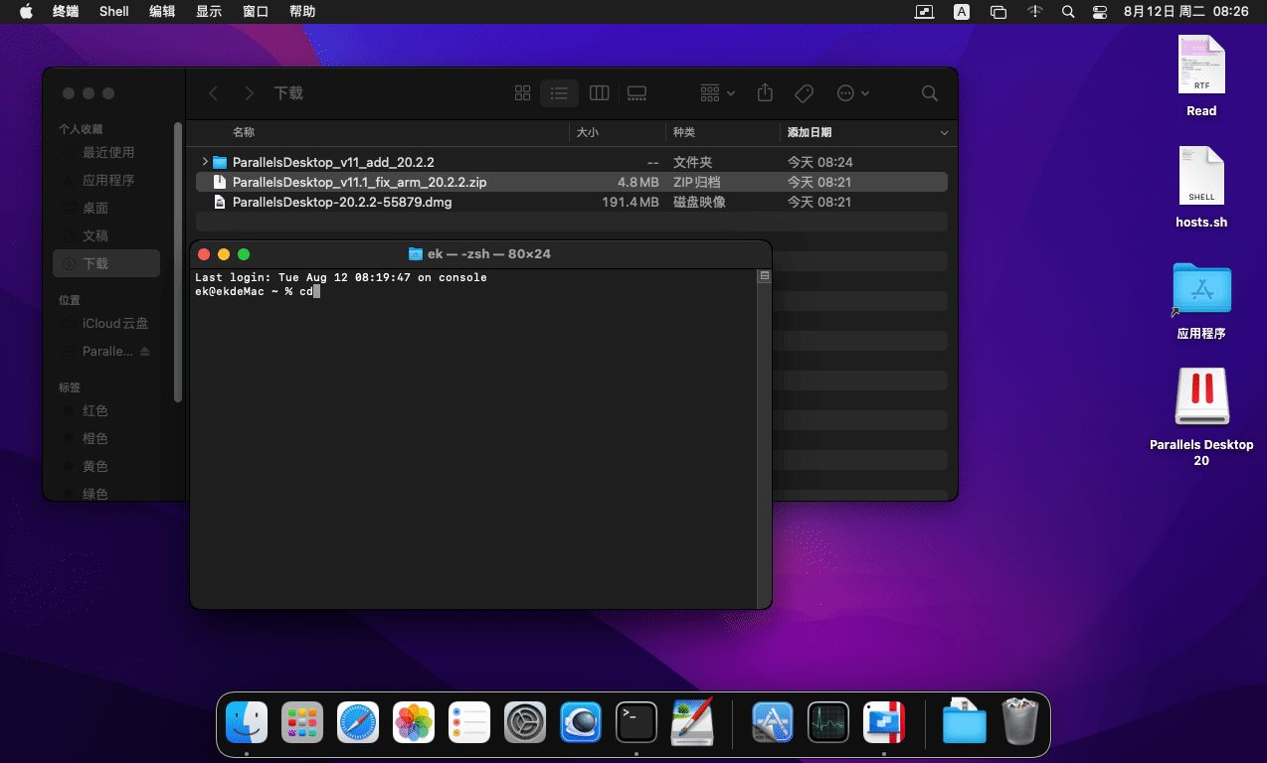Screen dimensions: 1267x763
Task: Click the Finder sidebar scrollbar
Action: 178,258
